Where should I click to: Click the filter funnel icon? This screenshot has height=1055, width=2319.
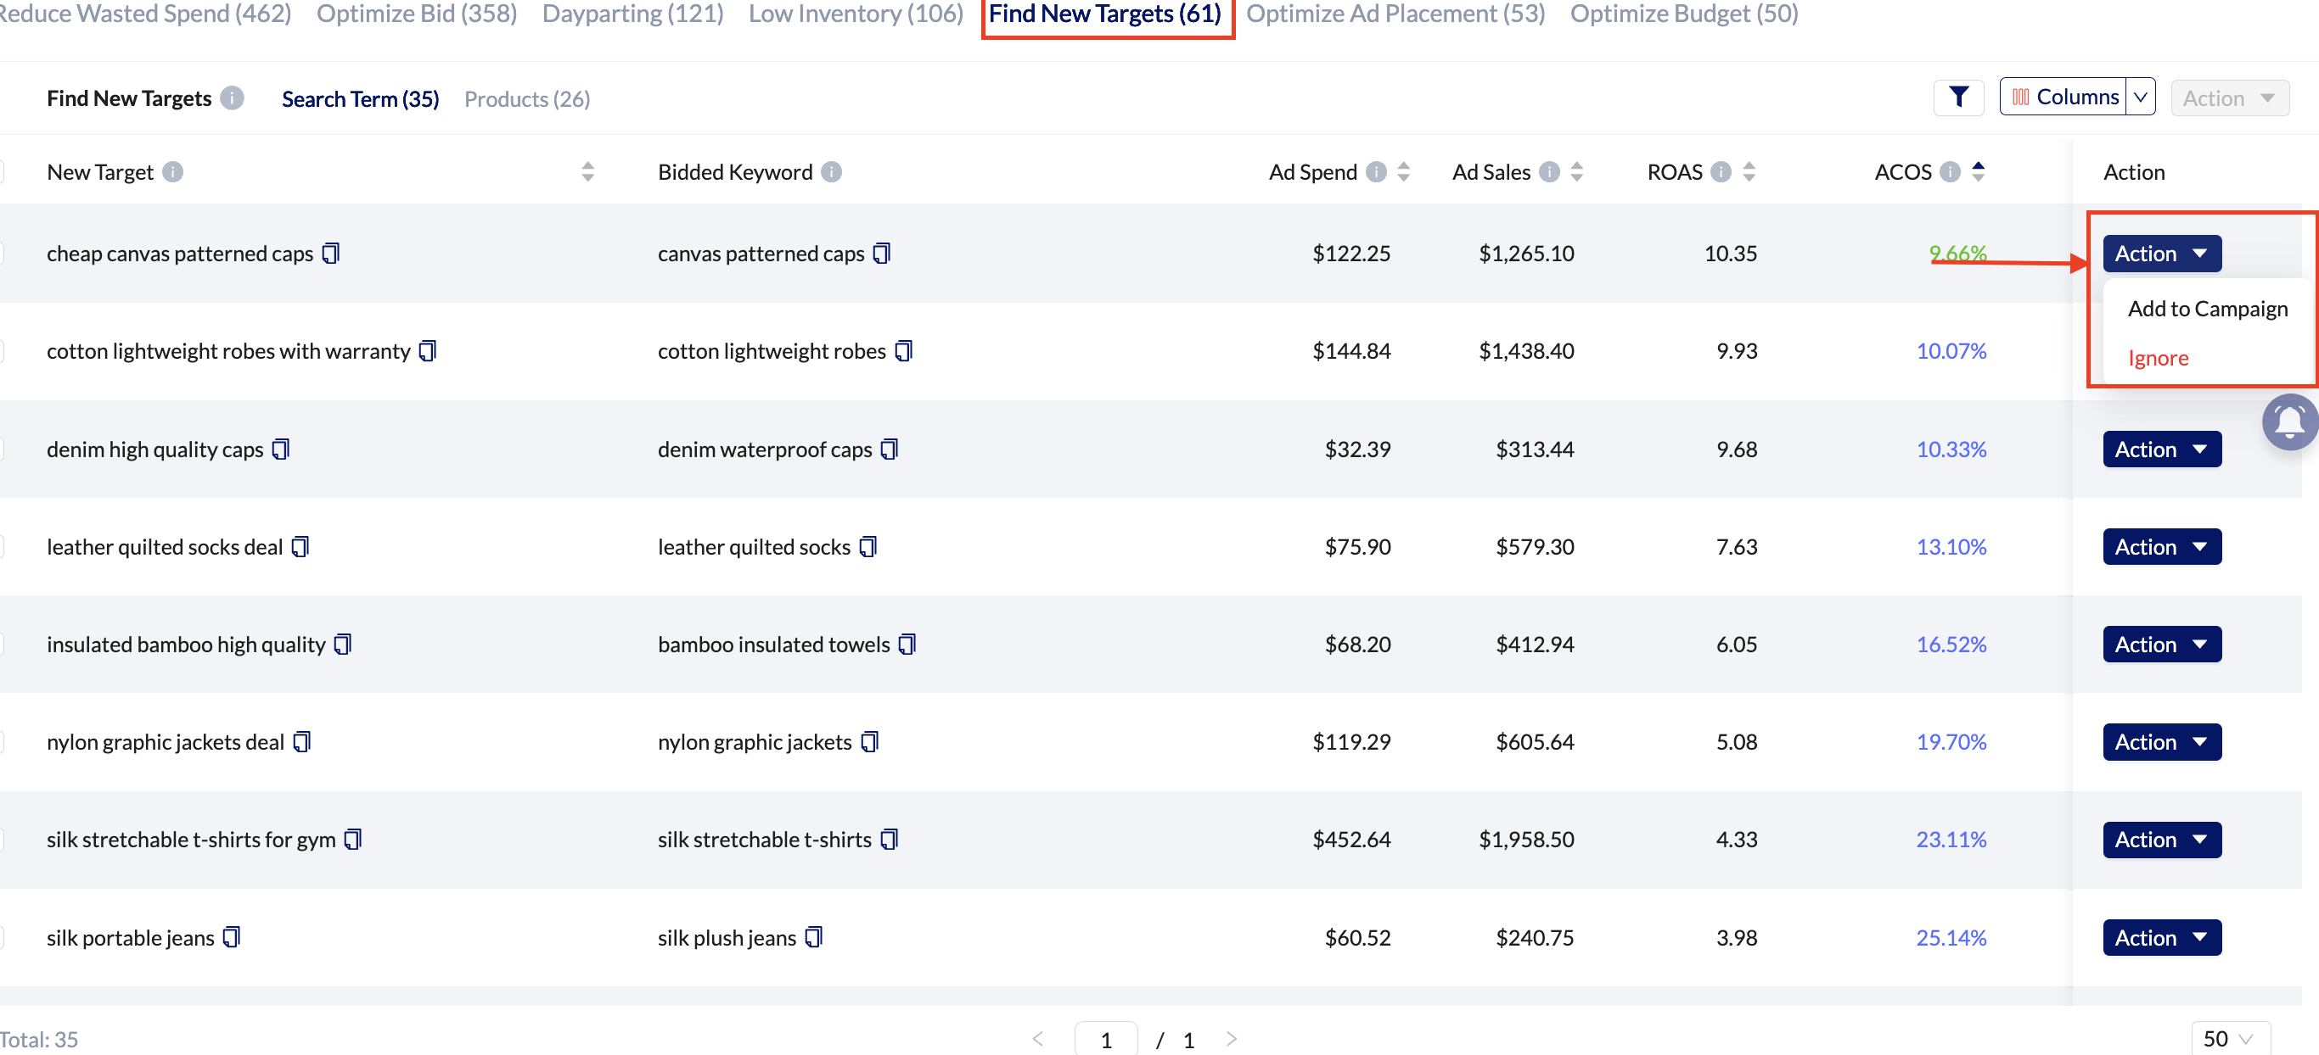pyautogui.click(x=1958, y=98)
